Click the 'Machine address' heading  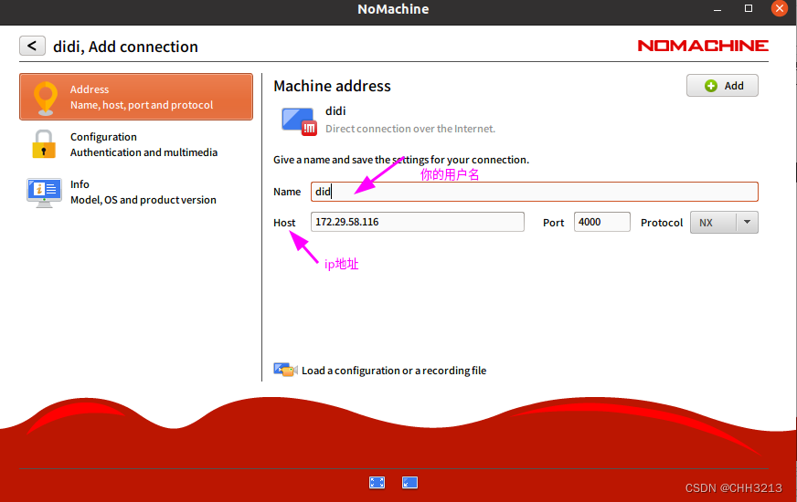[x=332, y=86]
